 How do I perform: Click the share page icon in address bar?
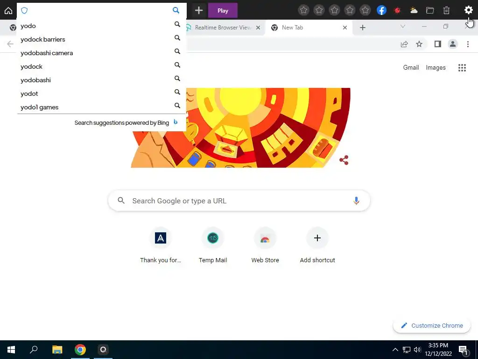pos(404,44)
